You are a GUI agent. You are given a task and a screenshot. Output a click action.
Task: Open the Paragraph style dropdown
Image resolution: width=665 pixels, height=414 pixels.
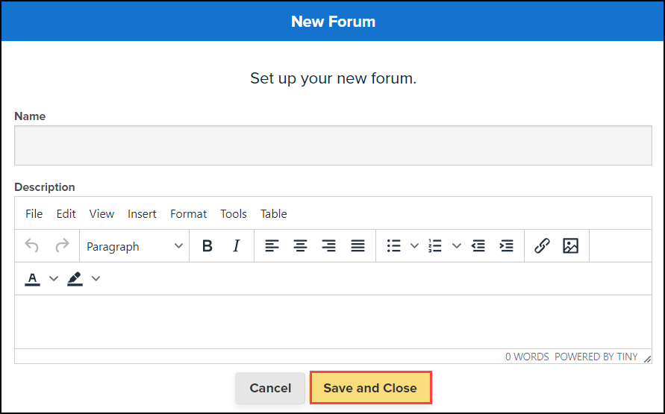pyautogui.click(x=134, y=246)
